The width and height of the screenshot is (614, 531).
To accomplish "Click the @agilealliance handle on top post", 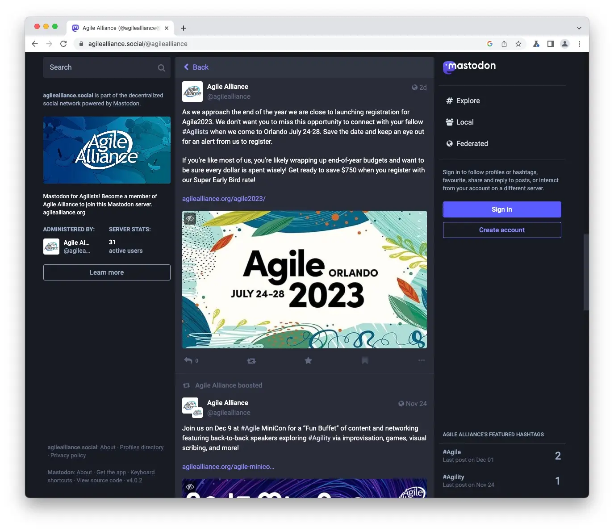I will click(x=229, y=96).
